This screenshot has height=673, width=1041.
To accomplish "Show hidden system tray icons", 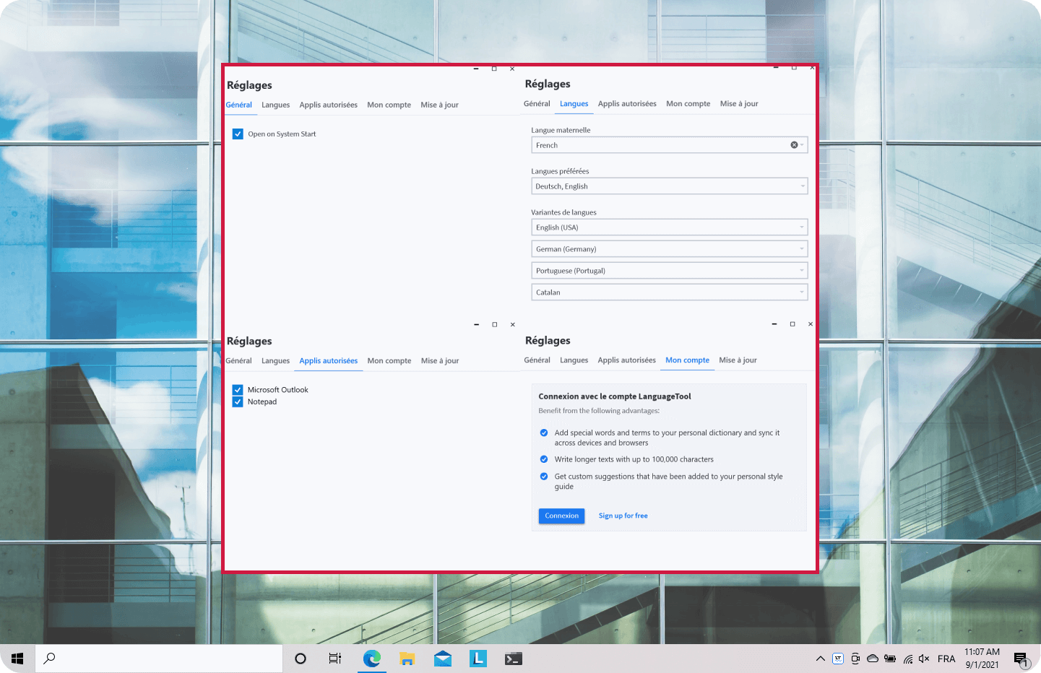I will point(821,659).
